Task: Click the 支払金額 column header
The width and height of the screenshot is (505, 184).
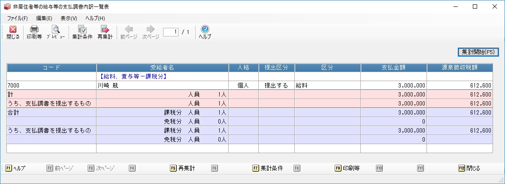Action: (393, 68)
